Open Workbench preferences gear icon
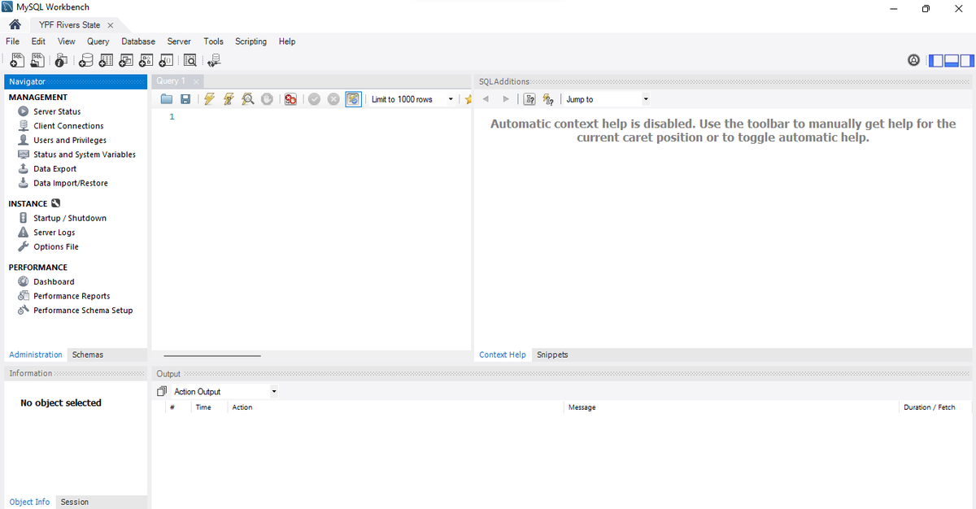Viewport: 976px width, 509px height. click(914, 60)
